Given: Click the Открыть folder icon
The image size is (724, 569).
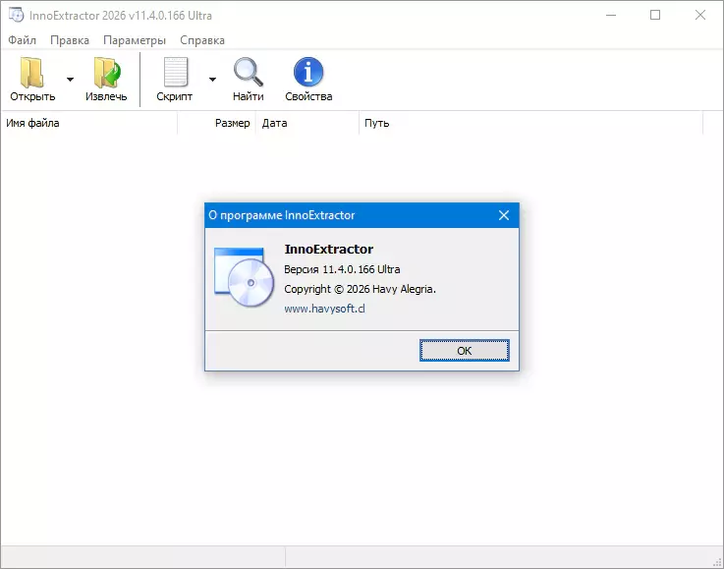Looking at the screenshot, I should coord(31,72).
